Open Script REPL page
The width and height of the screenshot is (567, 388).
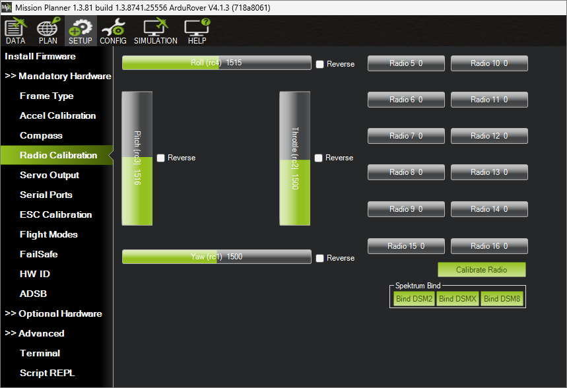point(47,373)
